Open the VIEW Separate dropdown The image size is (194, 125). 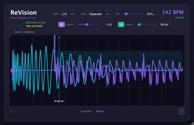click(x=100, y=14)
